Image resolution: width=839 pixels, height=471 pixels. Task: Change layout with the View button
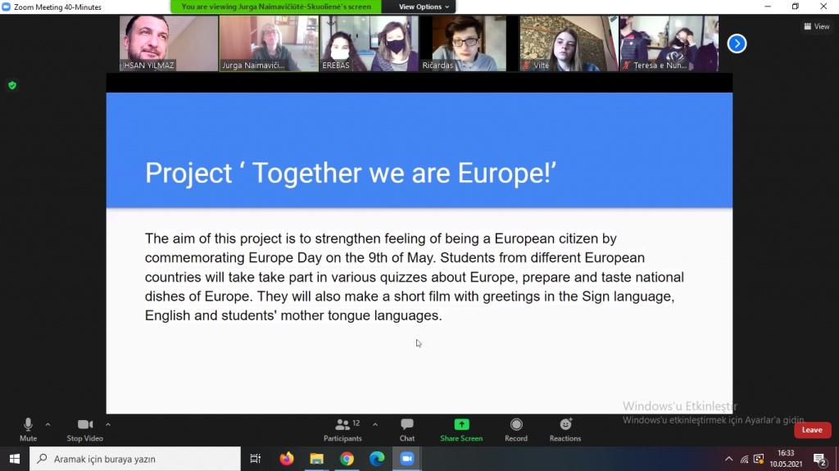[817, 26]
